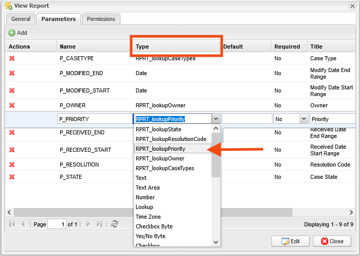Sort by the Name column header
Viewport: 360px width, 256px height.
coord(94,46)
